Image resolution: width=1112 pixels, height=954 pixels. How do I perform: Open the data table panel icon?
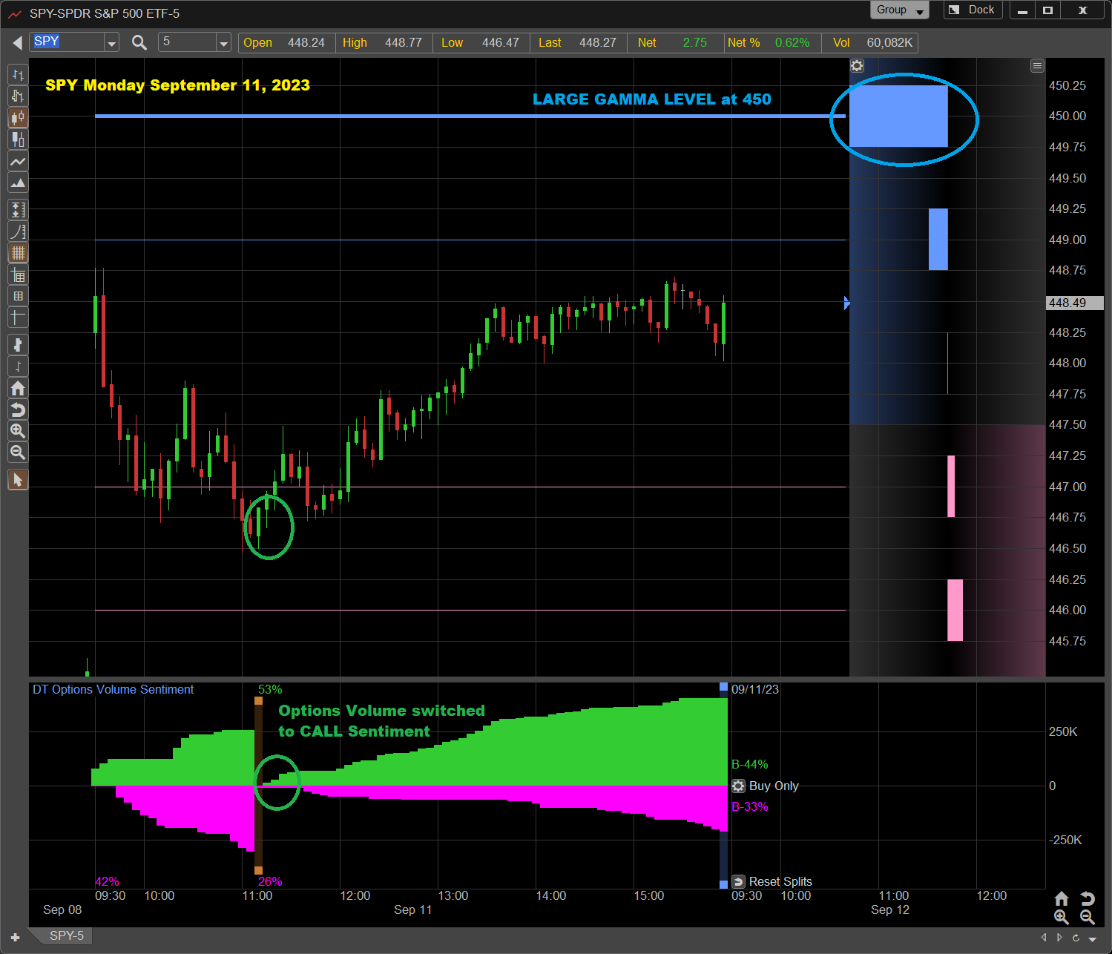(x=18, y=275)
